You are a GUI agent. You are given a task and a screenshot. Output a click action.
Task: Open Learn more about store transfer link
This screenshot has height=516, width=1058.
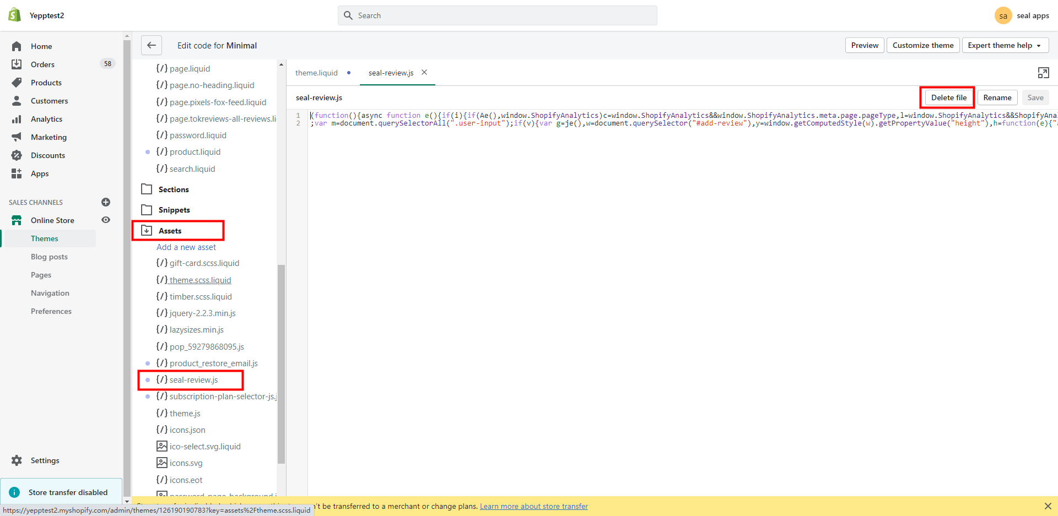533,506
